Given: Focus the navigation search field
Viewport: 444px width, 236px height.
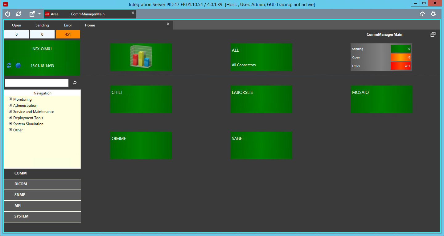Looking at the screenshot, I should 37,83.
